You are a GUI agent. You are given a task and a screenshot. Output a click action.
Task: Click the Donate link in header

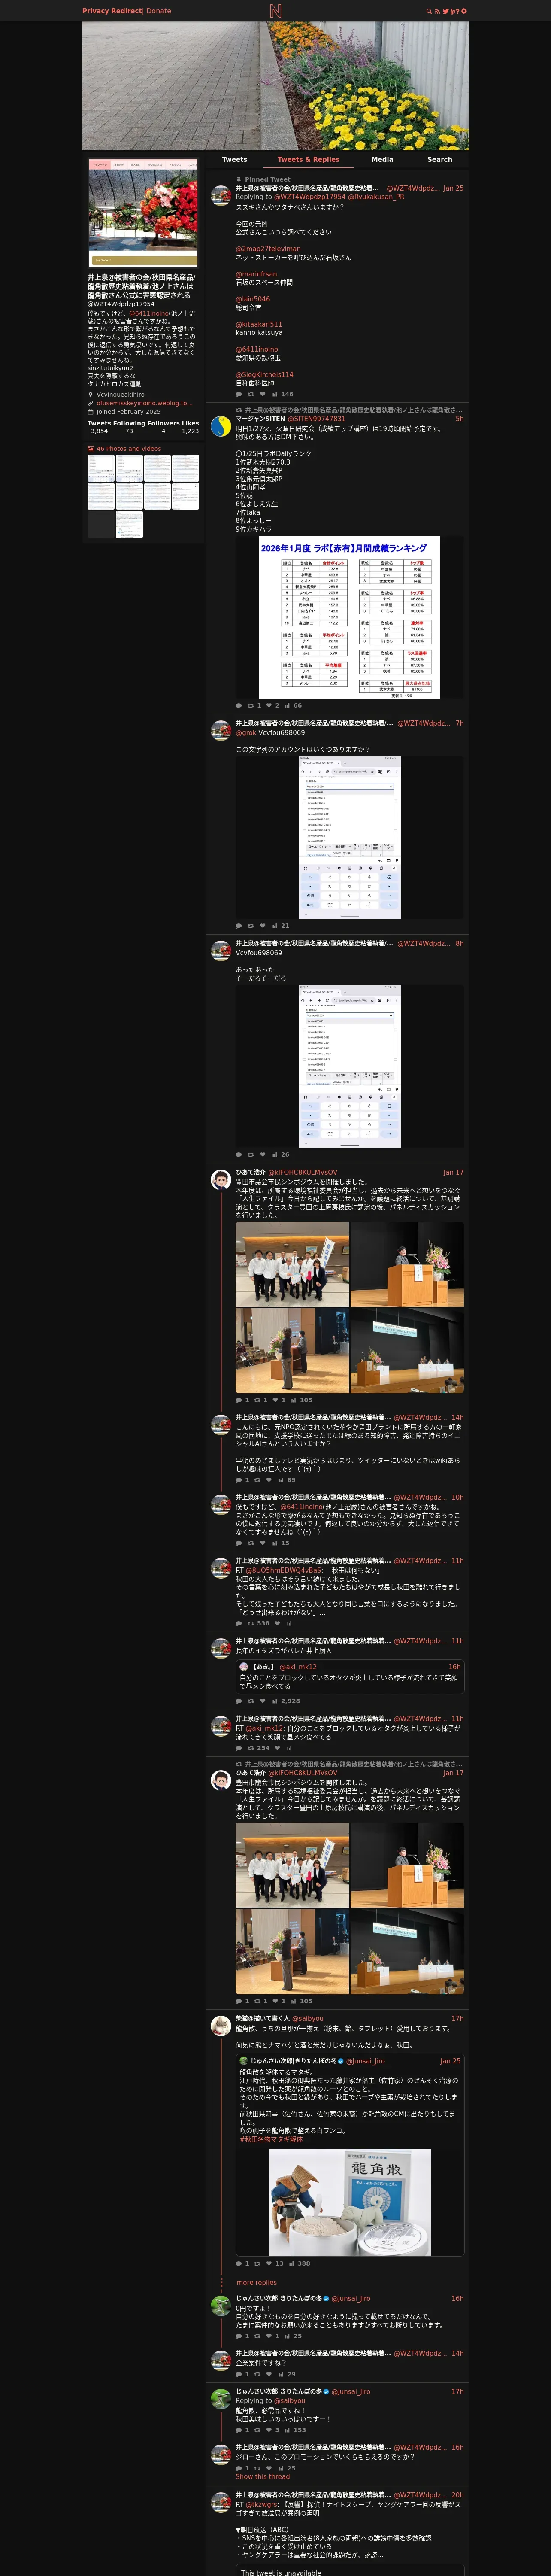(159, 11)
